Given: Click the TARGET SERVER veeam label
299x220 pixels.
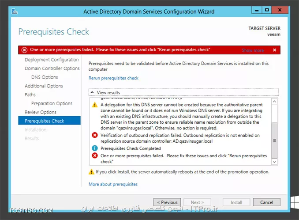Looking at the screenshot, I should pos(264,31).
